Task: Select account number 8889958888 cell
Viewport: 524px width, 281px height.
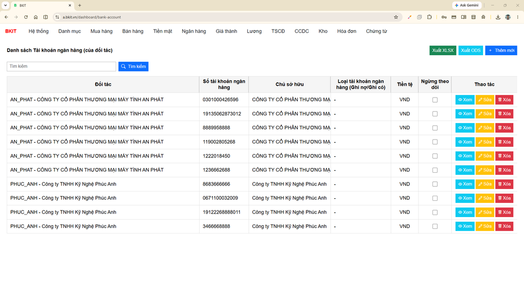Action: click(x=224, y=128)
